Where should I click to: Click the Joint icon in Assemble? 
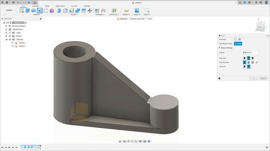click(x=103, y=10)
